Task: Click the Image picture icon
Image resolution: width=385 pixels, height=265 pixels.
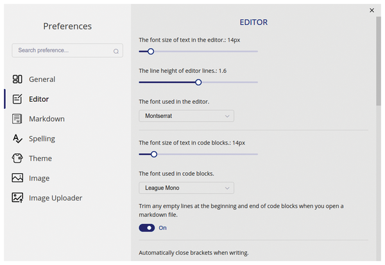Action: [x=17, y=179]
